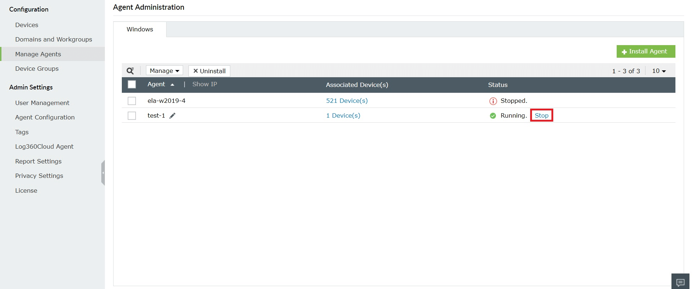Click the 1 - 3 of 3 pagination text
The image size is (692, 289).
[626, 71]
